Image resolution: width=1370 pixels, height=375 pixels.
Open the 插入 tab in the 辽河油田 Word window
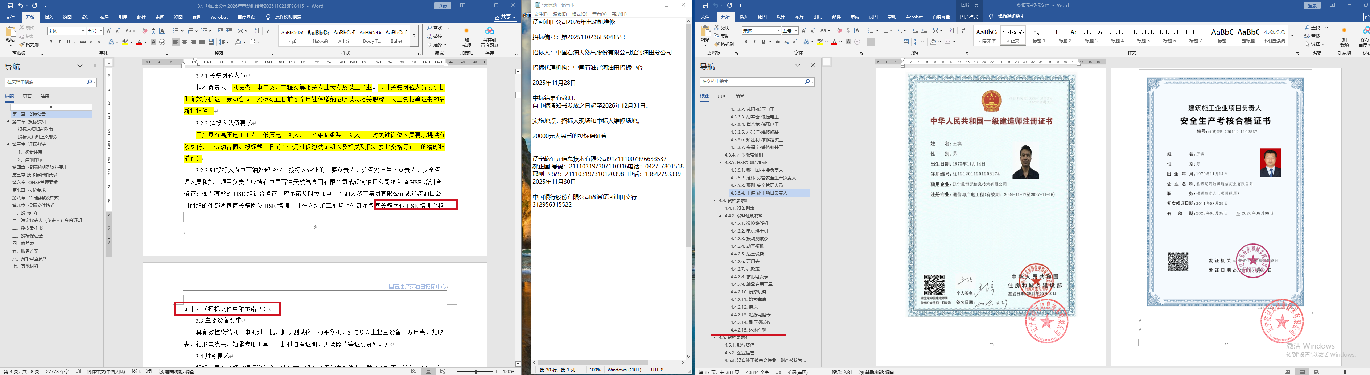(x=49, y=17)
